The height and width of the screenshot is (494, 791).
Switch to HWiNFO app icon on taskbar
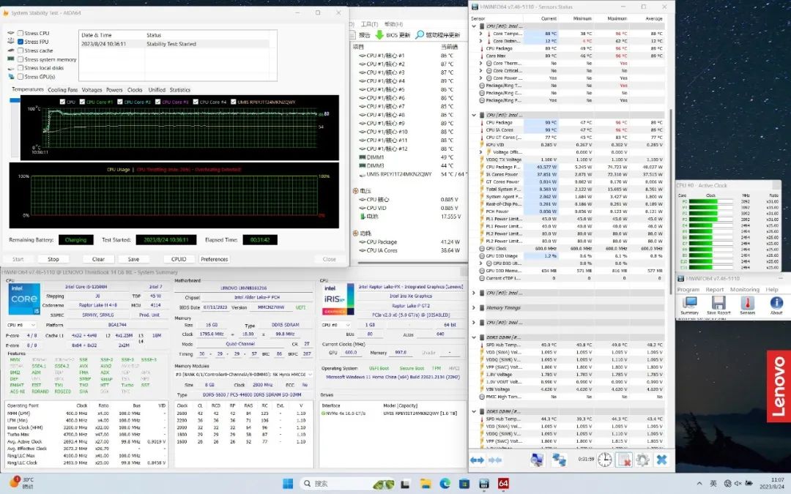484,484
